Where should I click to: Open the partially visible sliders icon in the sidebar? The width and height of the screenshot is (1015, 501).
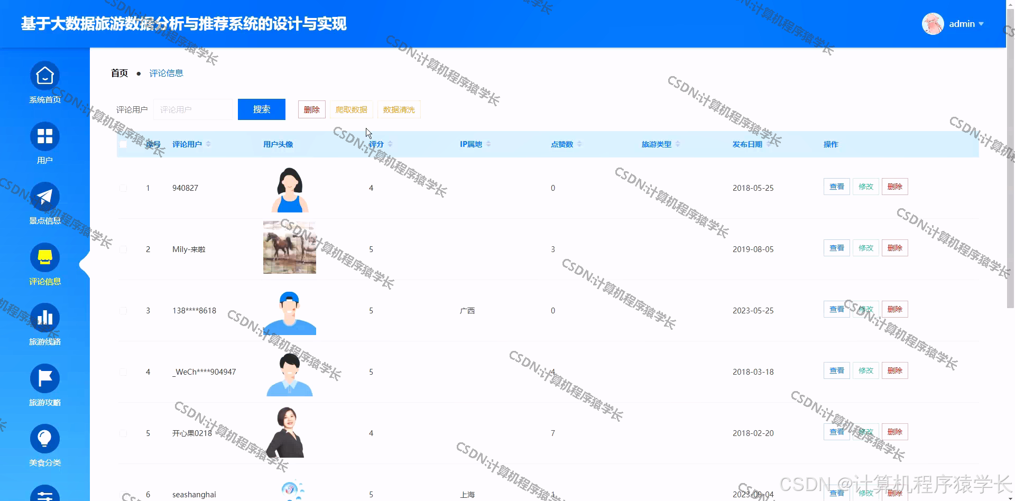tap(45, 493)
